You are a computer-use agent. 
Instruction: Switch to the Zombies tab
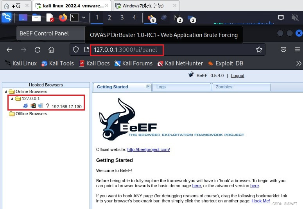[224, 87]
